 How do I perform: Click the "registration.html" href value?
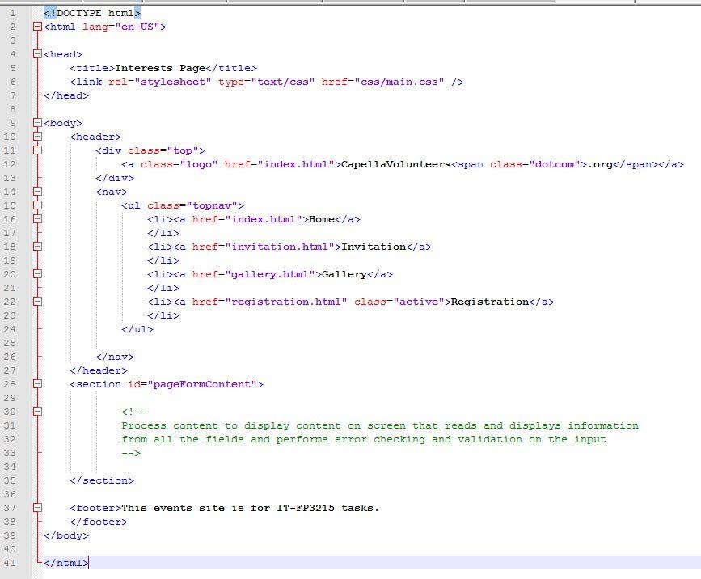point(286,302)
